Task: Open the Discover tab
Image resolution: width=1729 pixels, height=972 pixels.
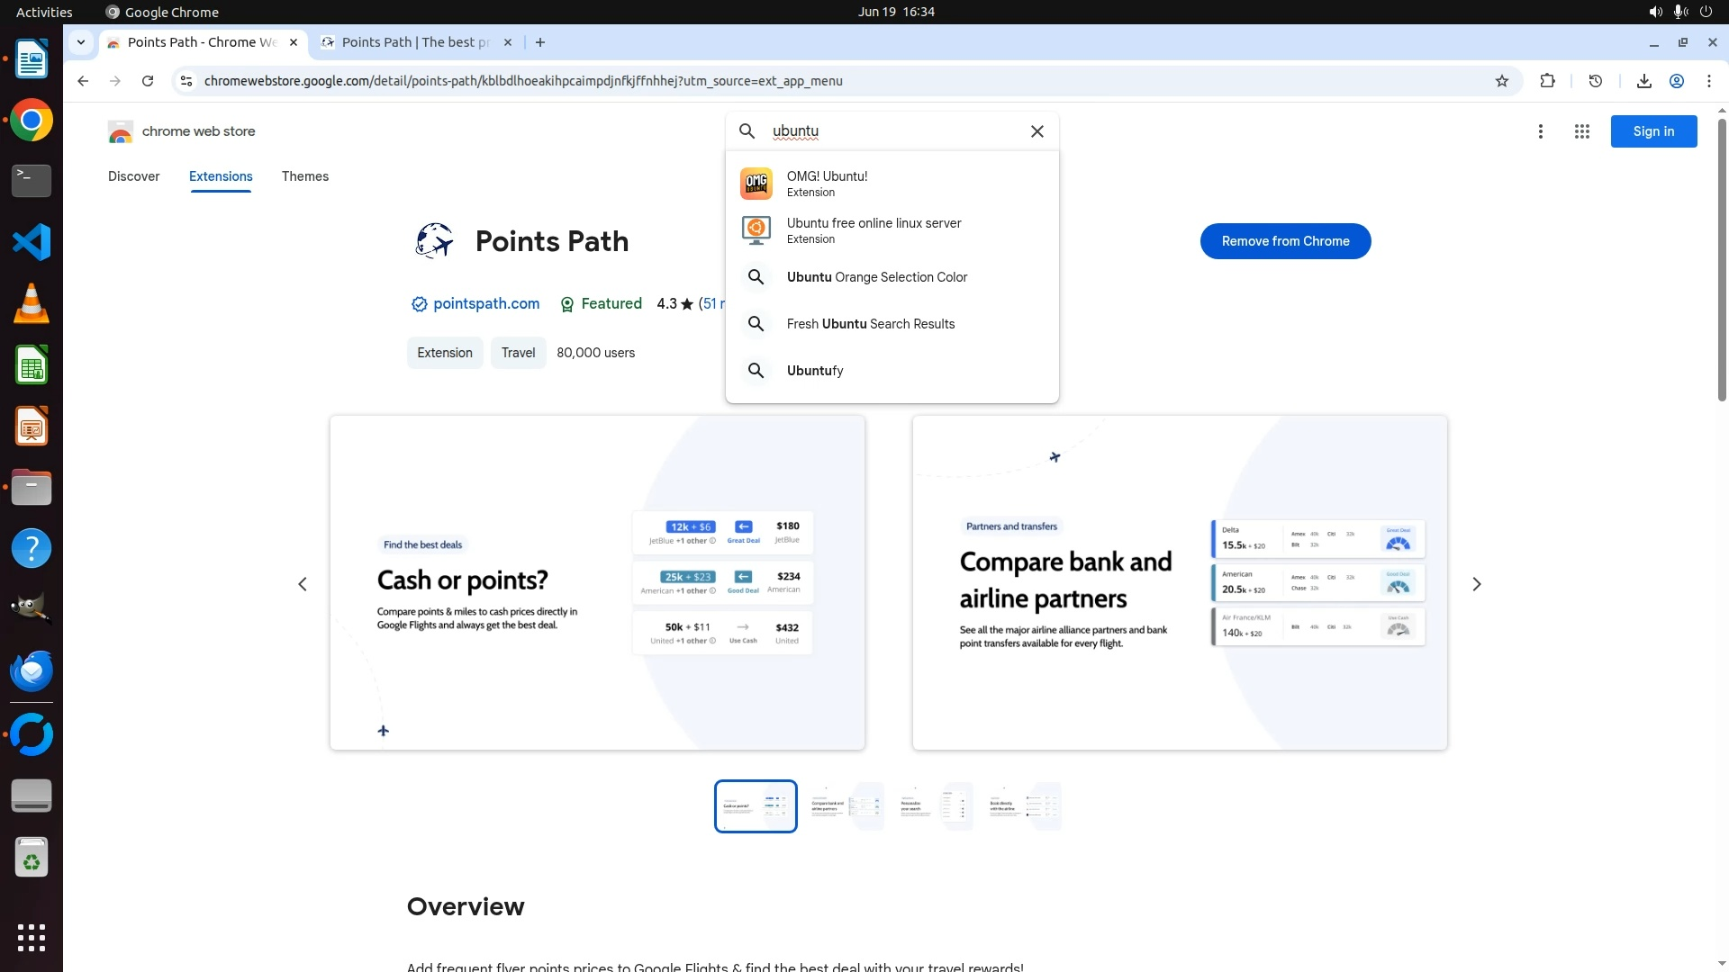Action: click(133, 176)
